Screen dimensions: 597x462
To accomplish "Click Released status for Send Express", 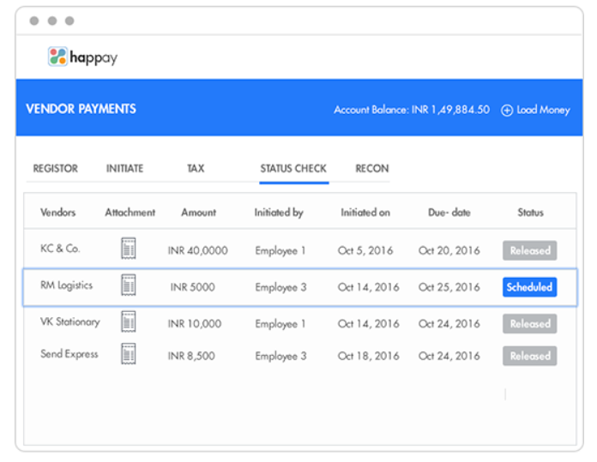I will 529,356.
